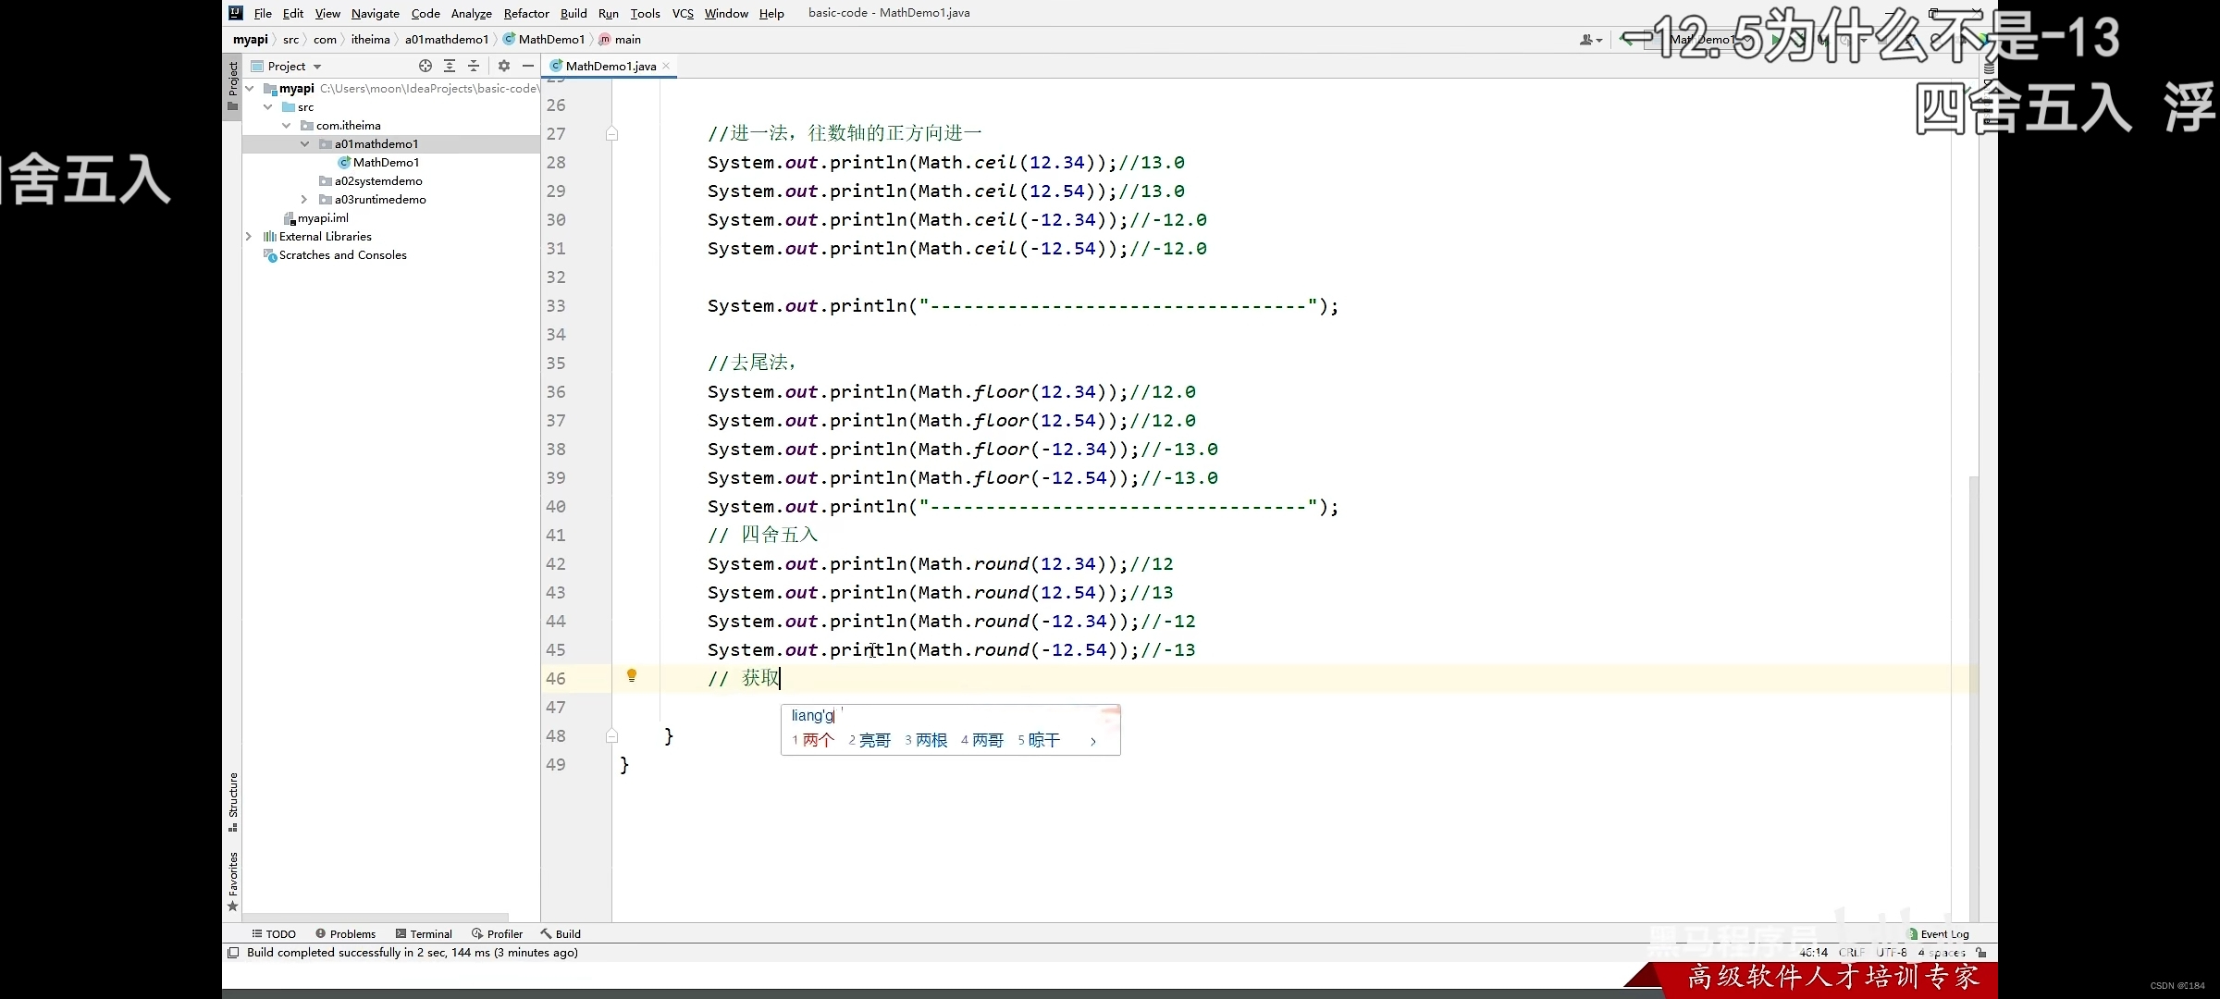The width and height of the screenshot is (2220, 999).
Task: Open the Refactor menu
Action: 526,13
